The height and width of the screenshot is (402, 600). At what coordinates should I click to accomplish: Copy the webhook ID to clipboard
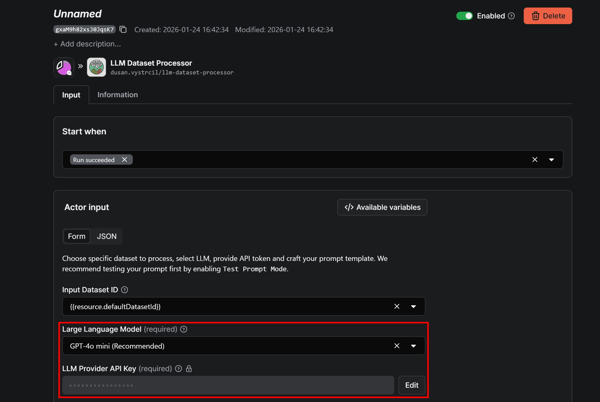tap(123, 30)
